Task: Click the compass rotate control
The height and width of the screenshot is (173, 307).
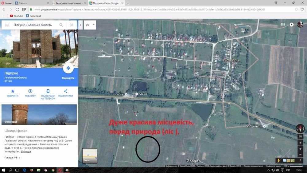Action: [x=300, y=128]
